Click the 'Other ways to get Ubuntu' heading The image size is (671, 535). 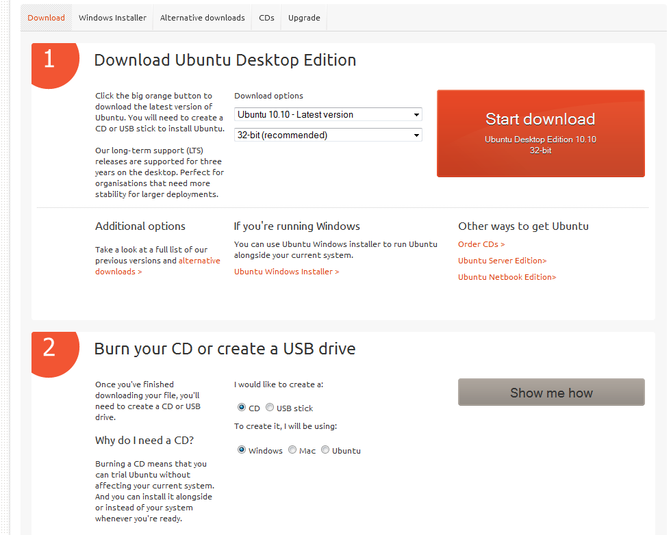tap(523, 226)
